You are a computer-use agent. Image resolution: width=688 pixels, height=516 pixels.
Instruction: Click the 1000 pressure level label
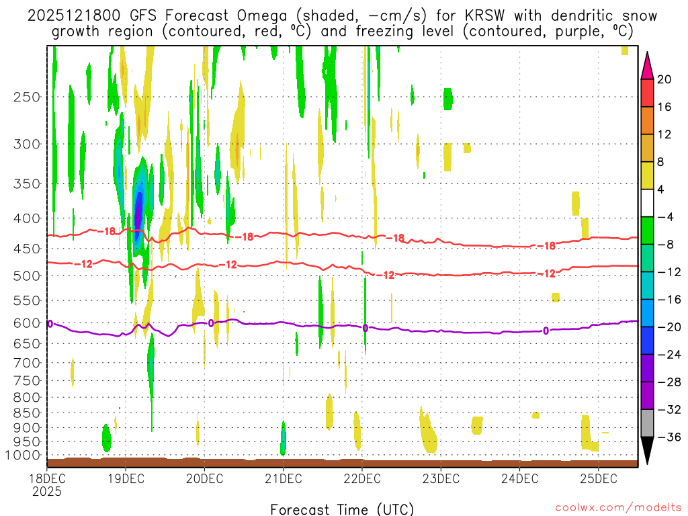coord(24,456)
